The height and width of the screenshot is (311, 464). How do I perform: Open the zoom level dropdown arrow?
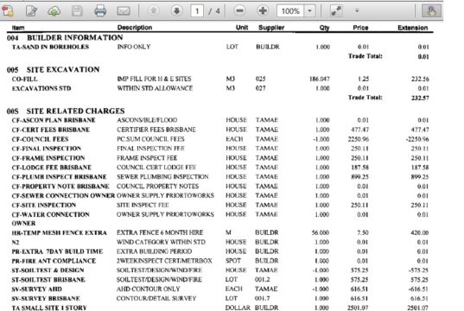(x=309, y=11)
